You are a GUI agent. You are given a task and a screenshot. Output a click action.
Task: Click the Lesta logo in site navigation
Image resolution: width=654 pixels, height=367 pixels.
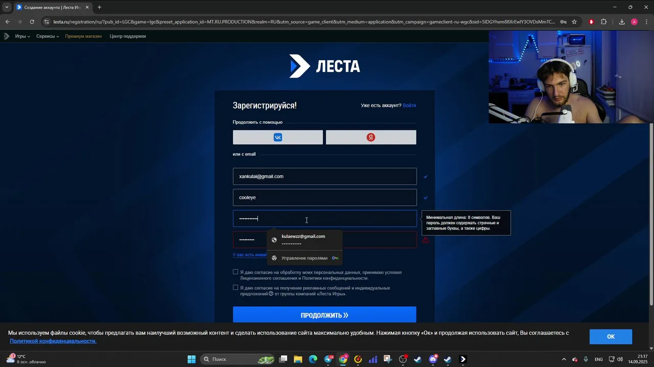pos(7,36)
